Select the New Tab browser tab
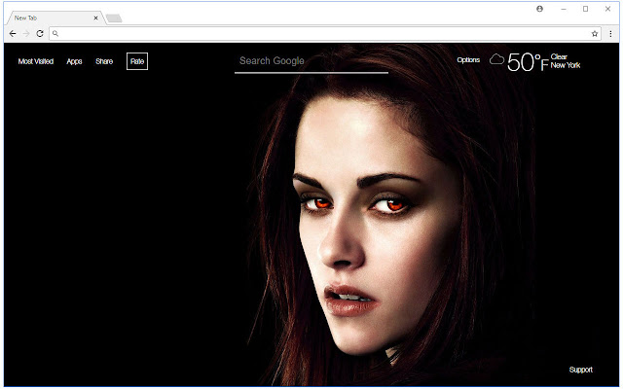Image resolution: width=623 pixels, height=389 pixels. click(x=55, y=18)
